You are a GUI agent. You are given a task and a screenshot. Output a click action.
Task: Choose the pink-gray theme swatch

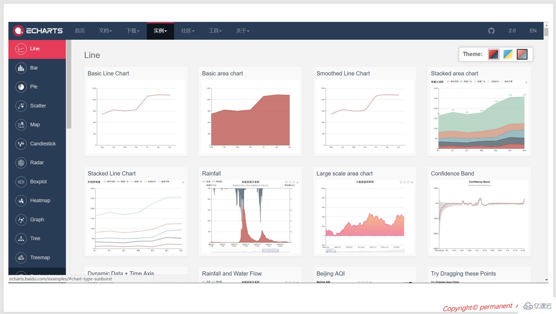point(522,54)
